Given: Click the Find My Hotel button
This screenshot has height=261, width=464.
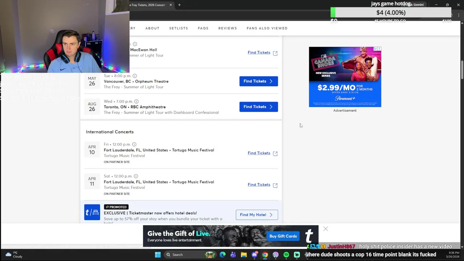Looking at the screenshot, I should [x=257, y=215].
